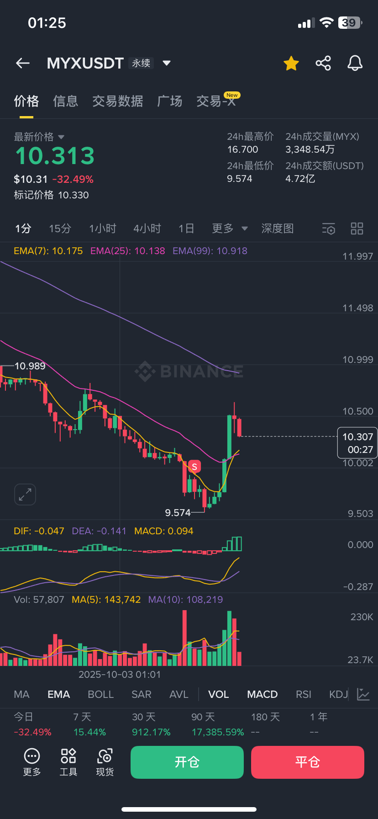
Task: Tap the Vol: 57,807 legend
Action: (x=39, y=599)
